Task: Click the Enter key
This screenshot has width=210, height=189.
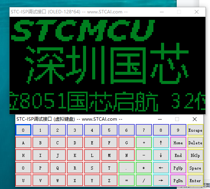Action: 195,180
